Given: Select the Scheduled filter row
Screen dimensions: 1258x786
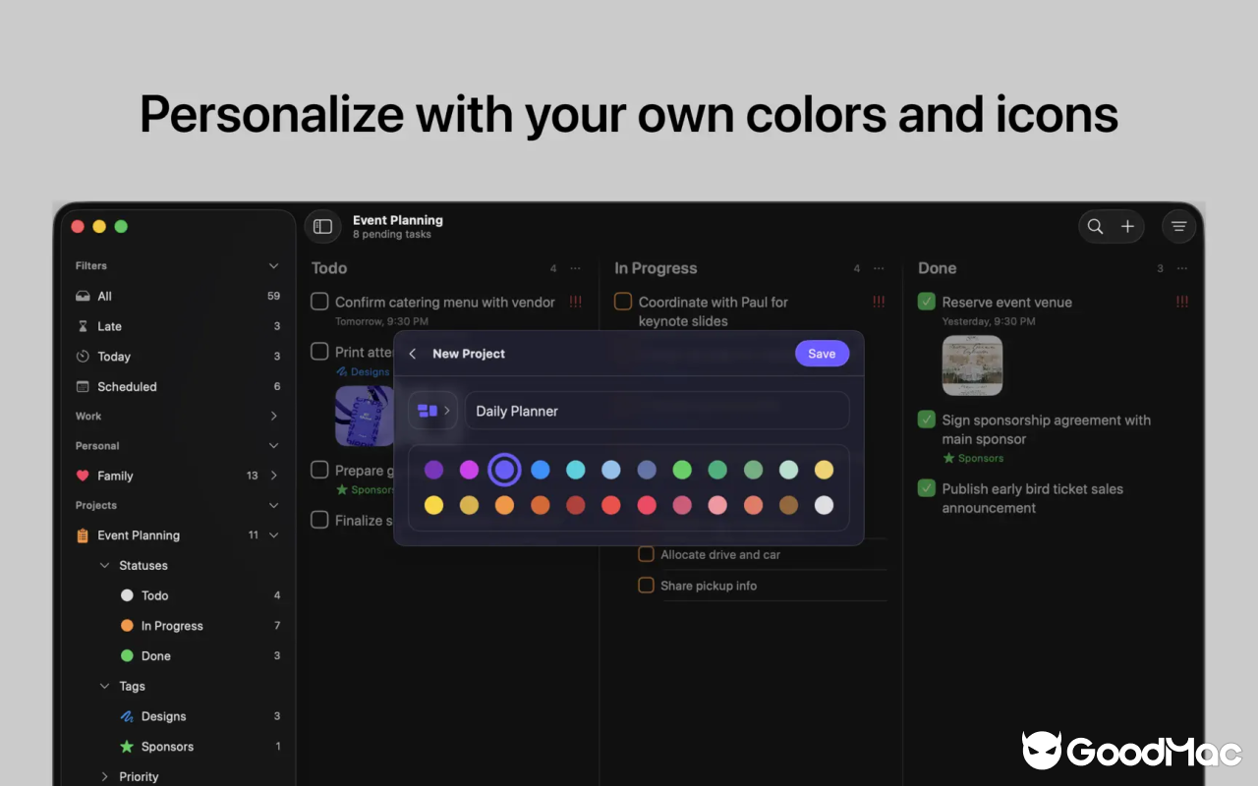Looking at the screenshot, I should pyautogui.click(x=178, y=386).
